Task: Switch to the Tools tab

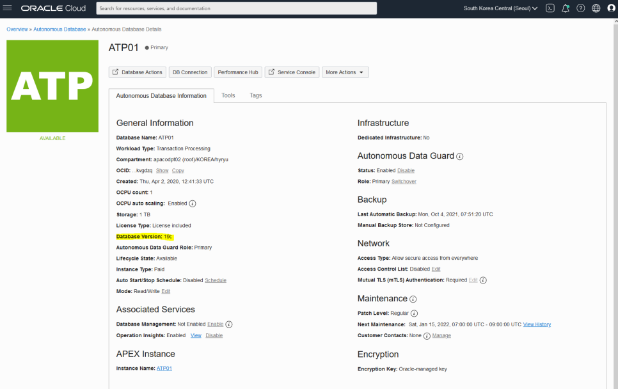Action: [228, 95]
